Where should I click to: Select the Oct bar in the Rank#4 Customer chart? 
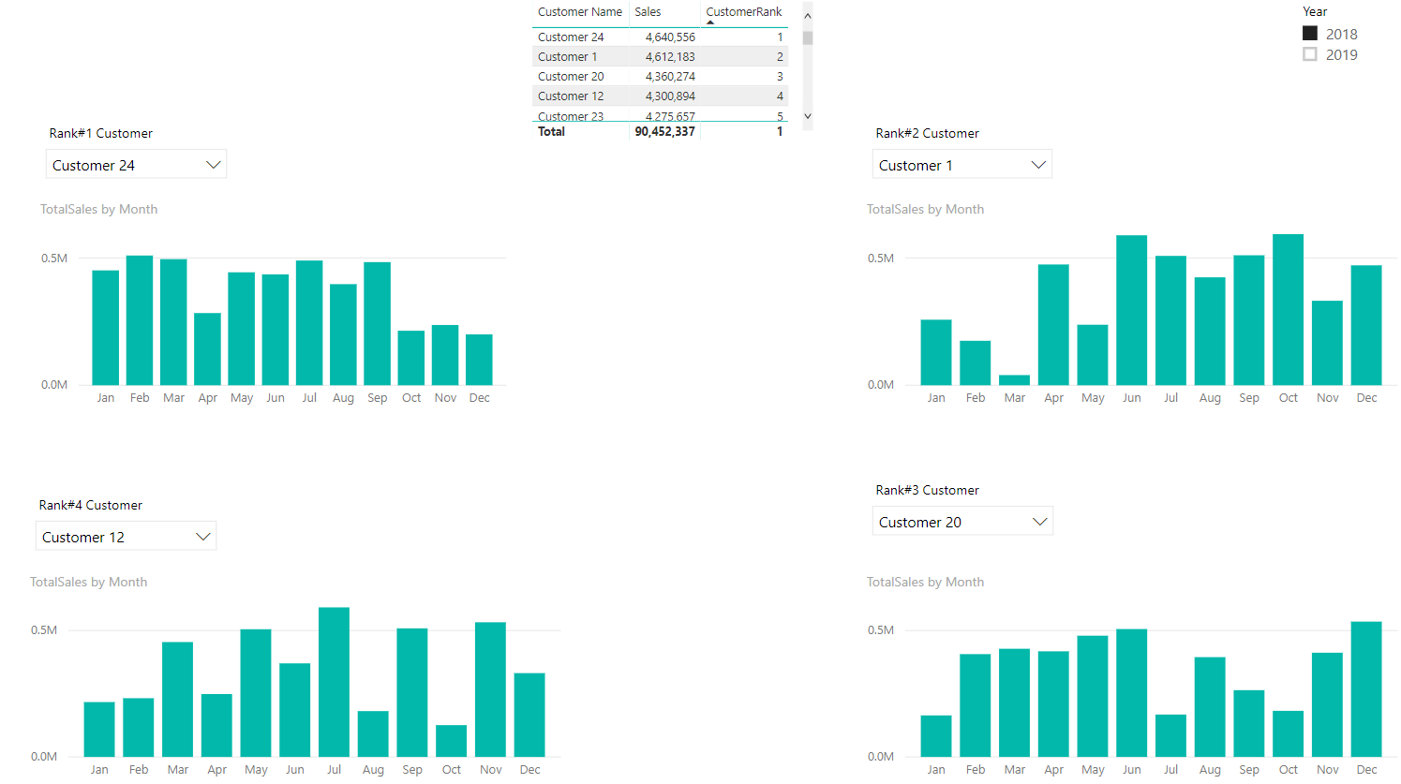452,741
